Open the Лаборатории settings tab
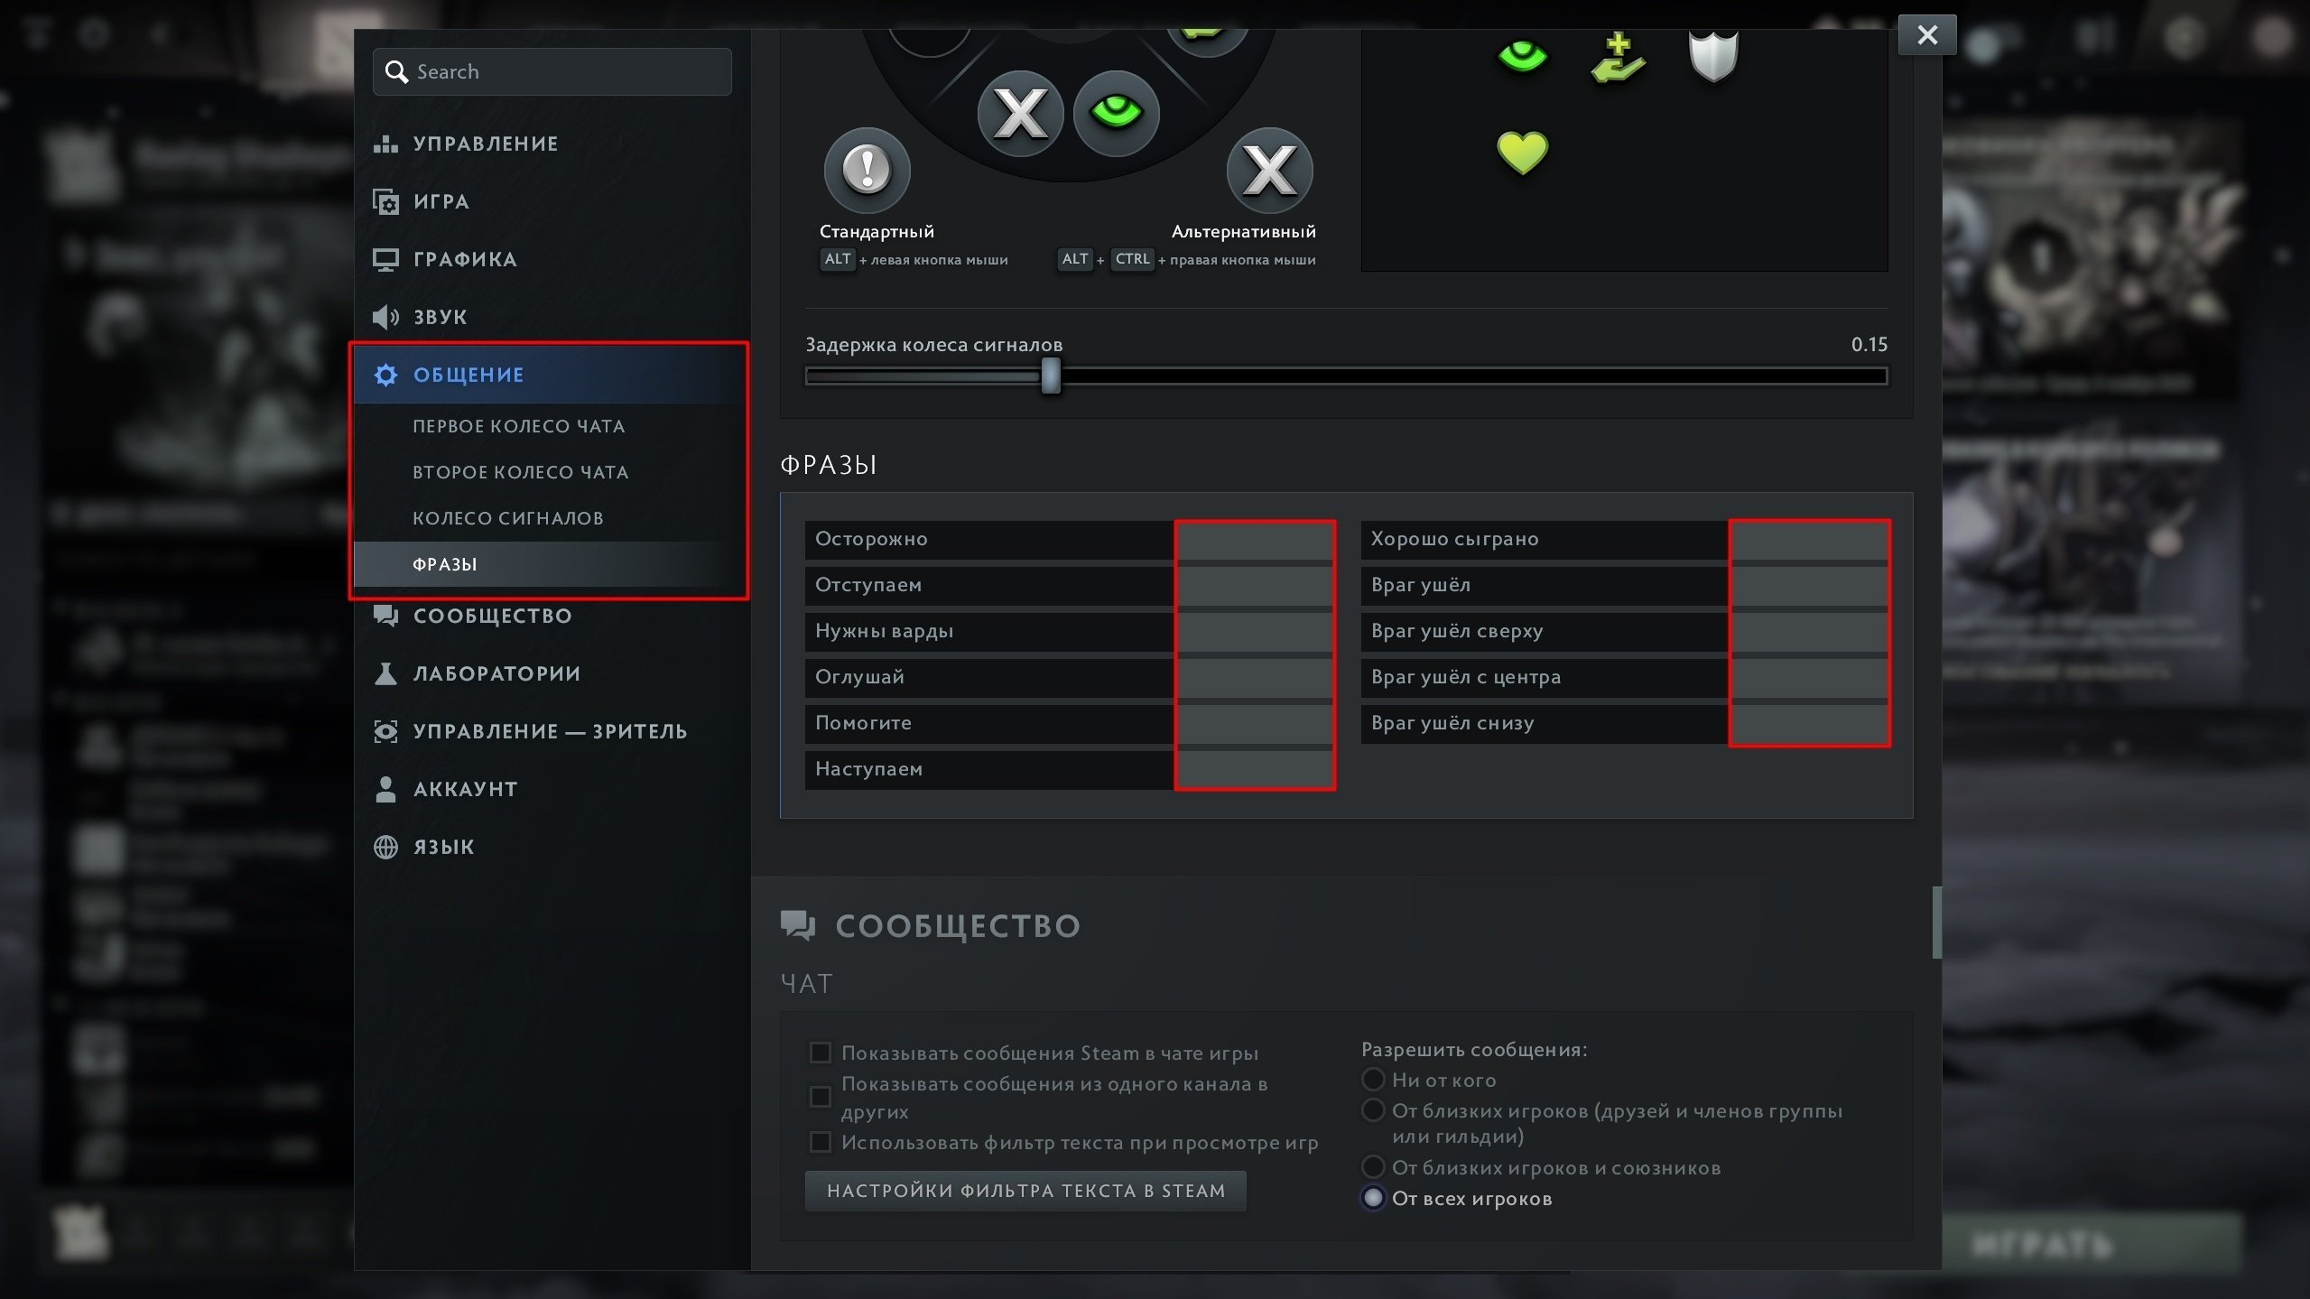This screenshot has height=1299, width=2310. coord(496,673)
